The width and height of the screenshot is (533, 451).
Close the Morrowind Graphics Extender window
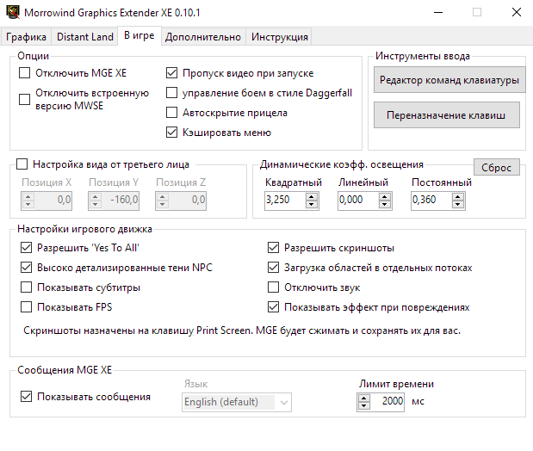517,13
